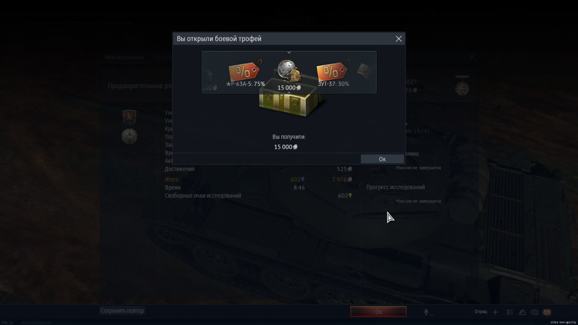Screen dimensions: 578x325
Task: Click Сохранить повтор to save replay
Action: tap(122, 311)
